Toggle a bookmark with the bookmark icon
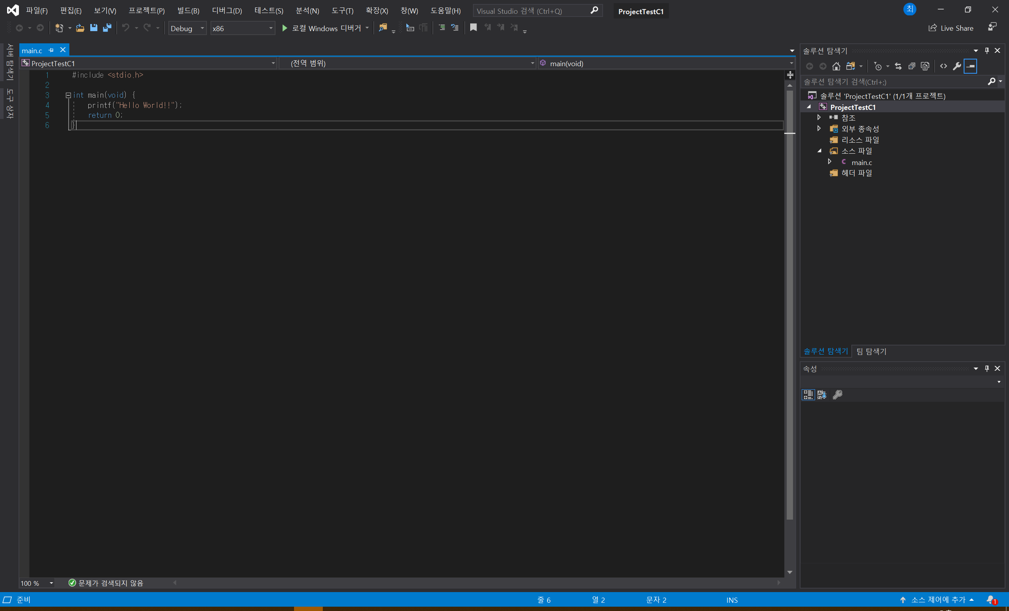Image resolution: width=1009 pixels, height=611 pixels. pyautogui.click(x=473, y=28)
